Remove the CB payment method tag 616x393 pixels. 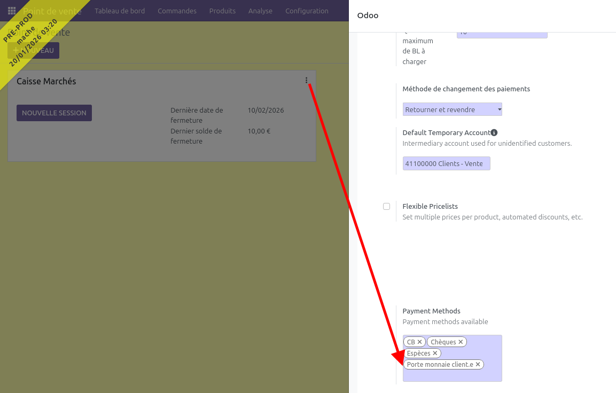tap(420, 342)
